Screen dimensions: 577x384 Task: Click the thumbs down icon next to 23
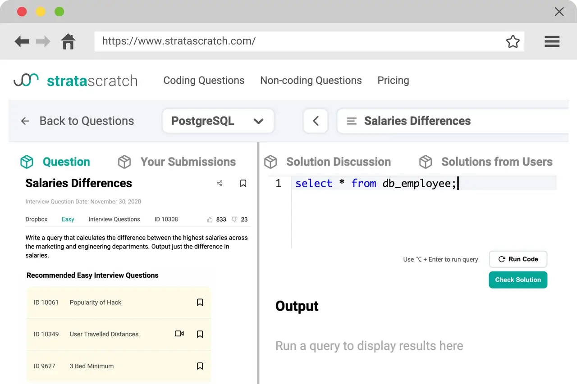coord(234,220)
